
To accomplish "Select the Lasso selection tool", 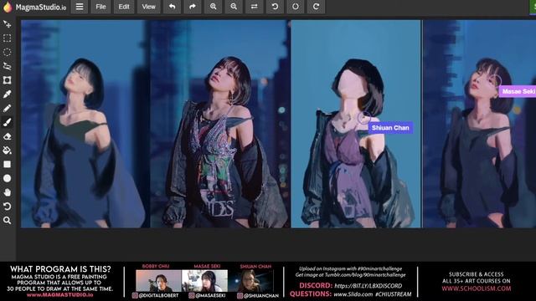I will [x=7, y=66].
